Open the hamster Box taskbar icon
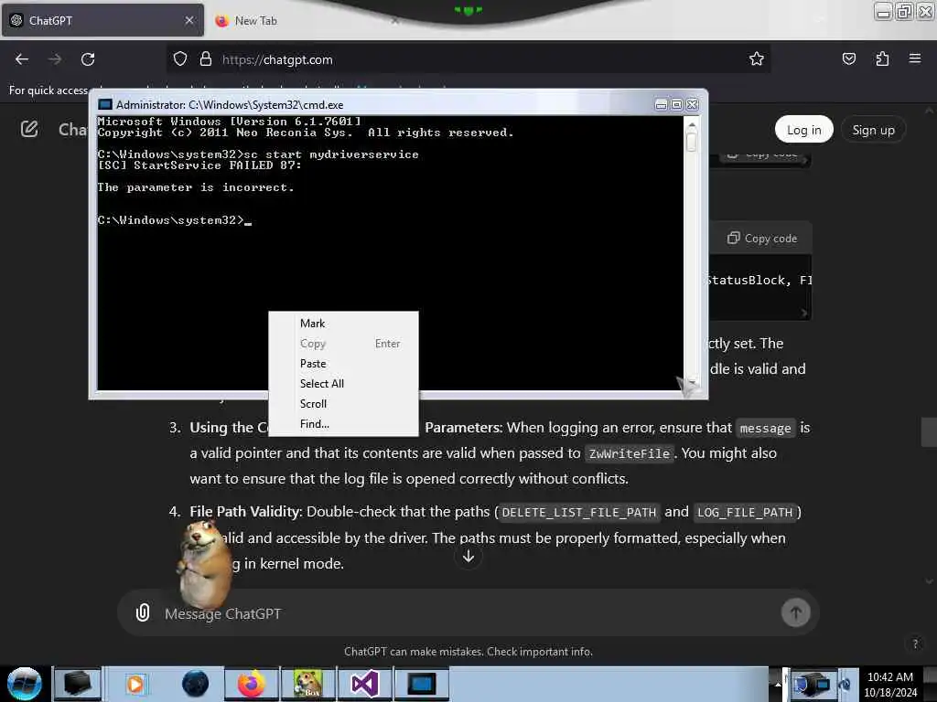 coord(308,684)
